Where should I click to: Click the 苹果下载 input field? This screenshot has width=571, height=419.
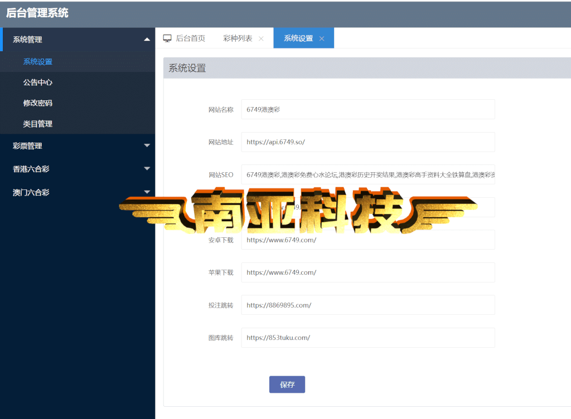pyautogui.click(x=368, y=272)
